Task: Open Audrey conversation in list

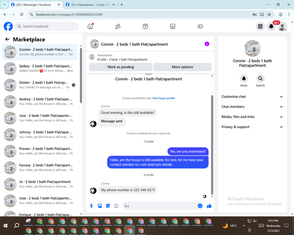Action: coord(39,102)
